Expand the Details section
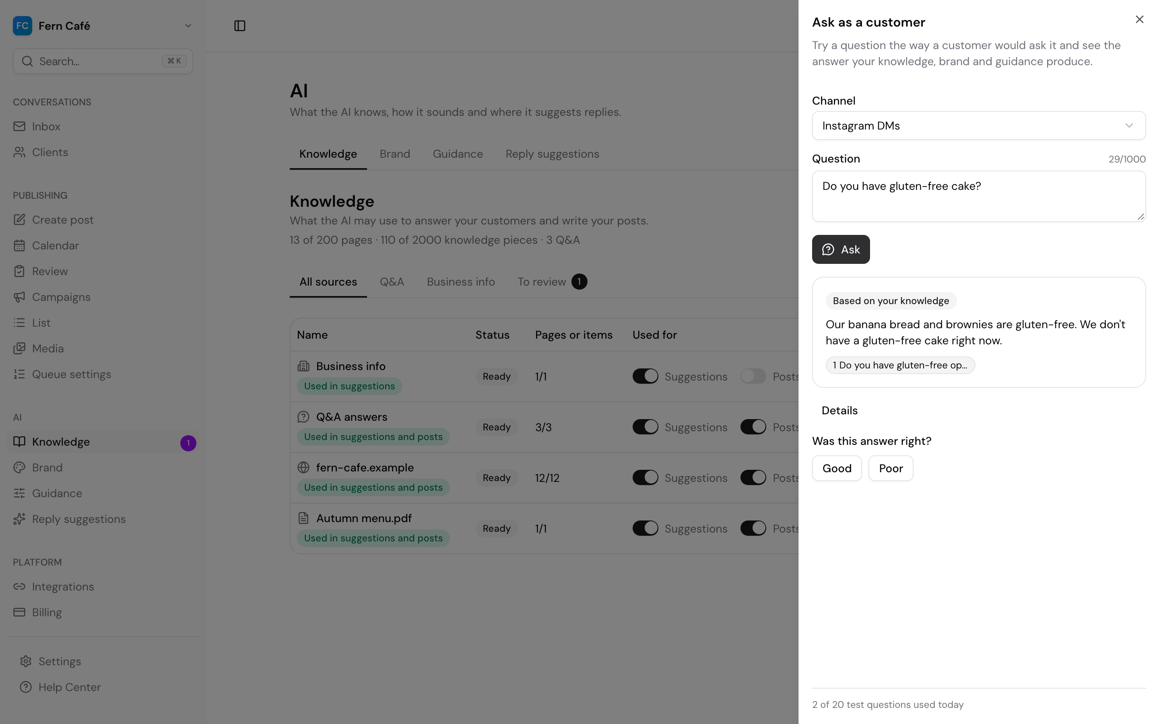 tap(839, 411)
